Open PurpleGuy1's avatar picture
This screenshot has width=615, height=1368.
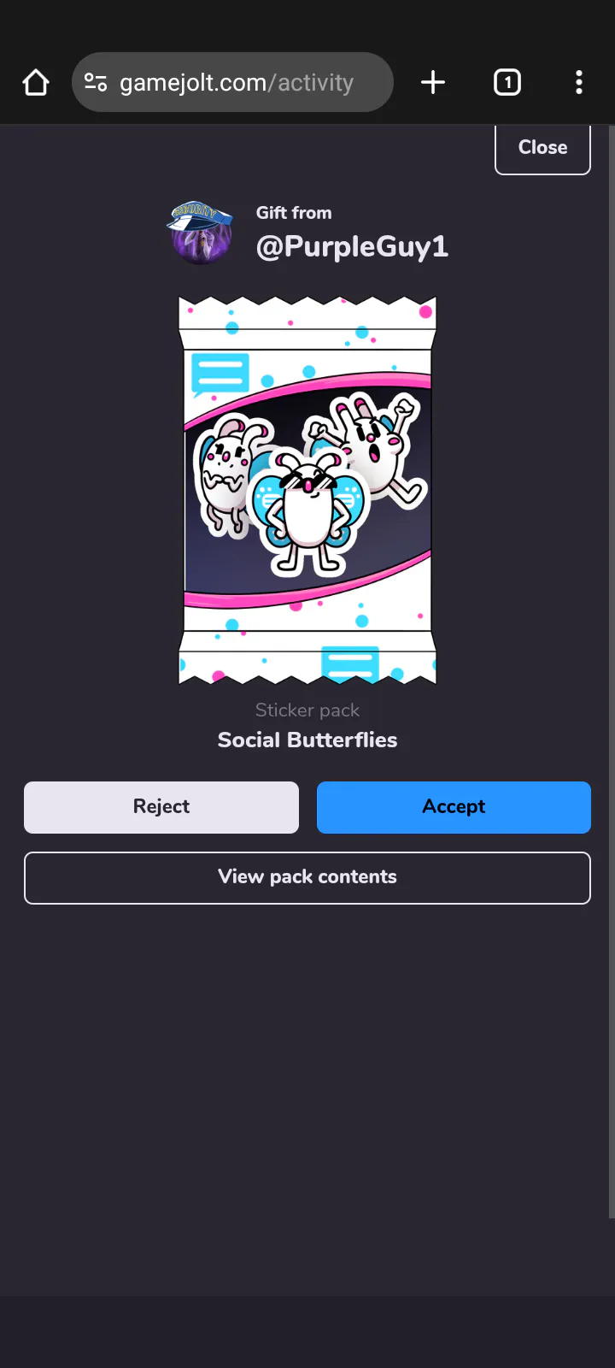pyautogui.click(x=200, y=233)
